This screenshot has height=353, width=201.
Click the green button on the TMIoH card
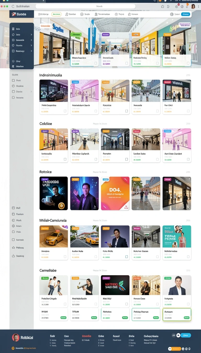point(94,318)
